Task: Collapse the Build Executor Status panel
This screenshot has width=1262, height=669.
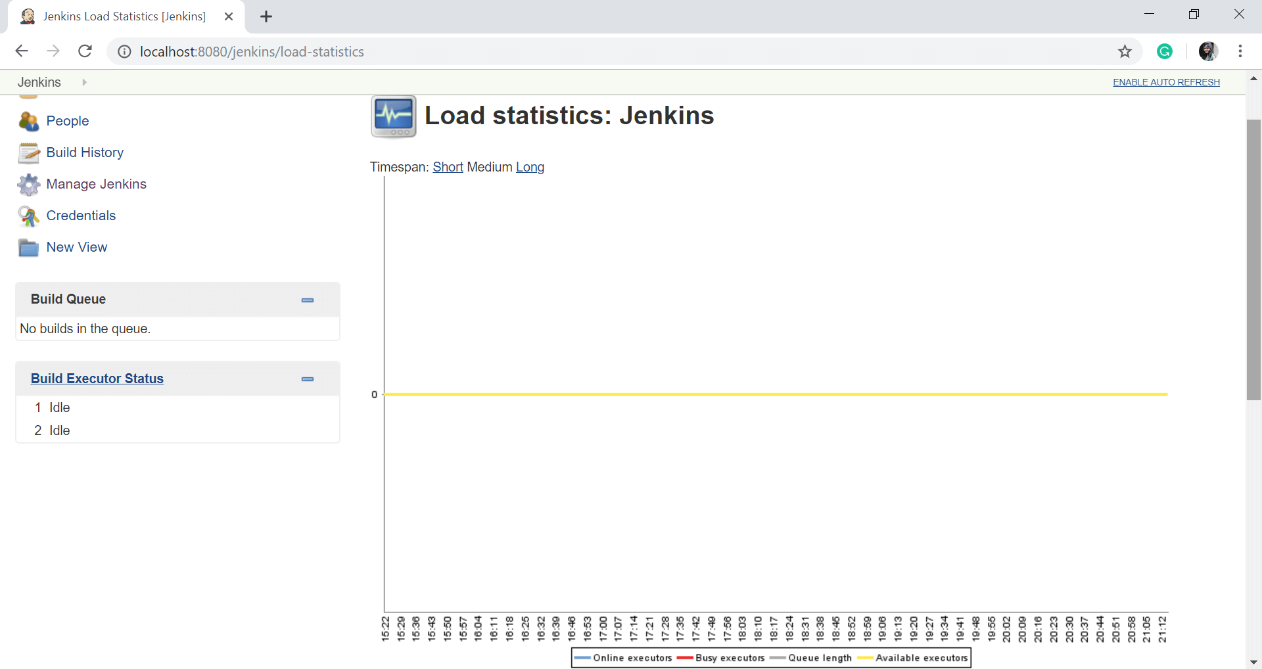Action: (x=308, y=379)
